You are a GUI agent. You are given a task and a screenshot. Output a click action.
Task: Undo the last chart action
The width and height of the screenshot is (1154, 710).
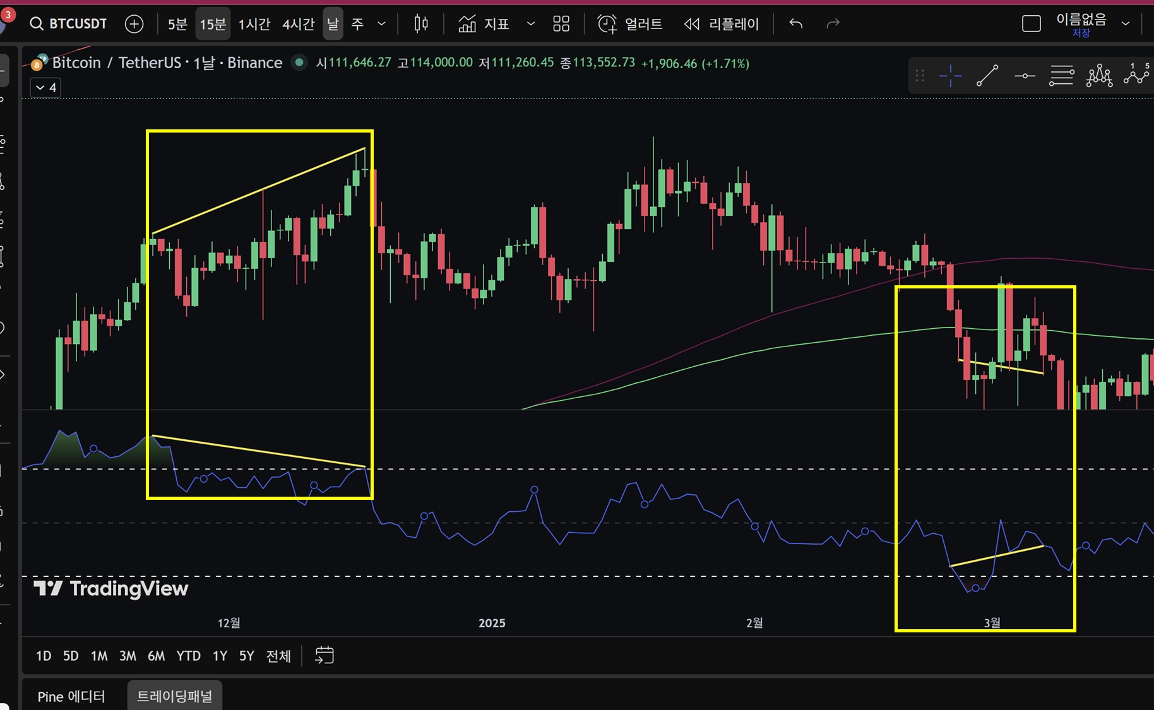(x=796, y=24)
